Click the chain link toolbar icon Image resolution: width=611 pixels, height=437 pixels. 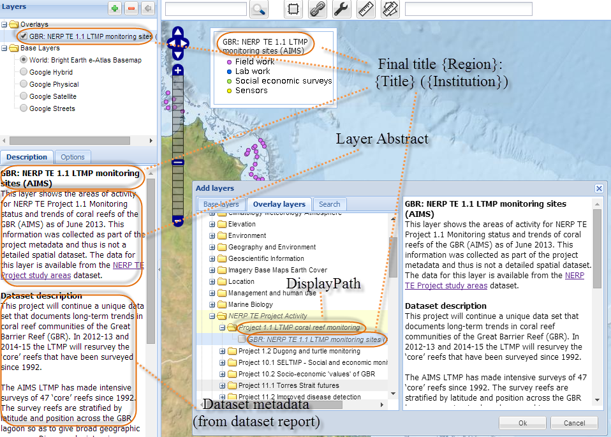[x=317, y=9]
